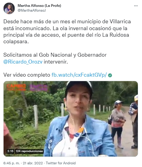The image size is (142, 167).
Task: Click the green verified checkmark beside the link
Action: point(110,75)
